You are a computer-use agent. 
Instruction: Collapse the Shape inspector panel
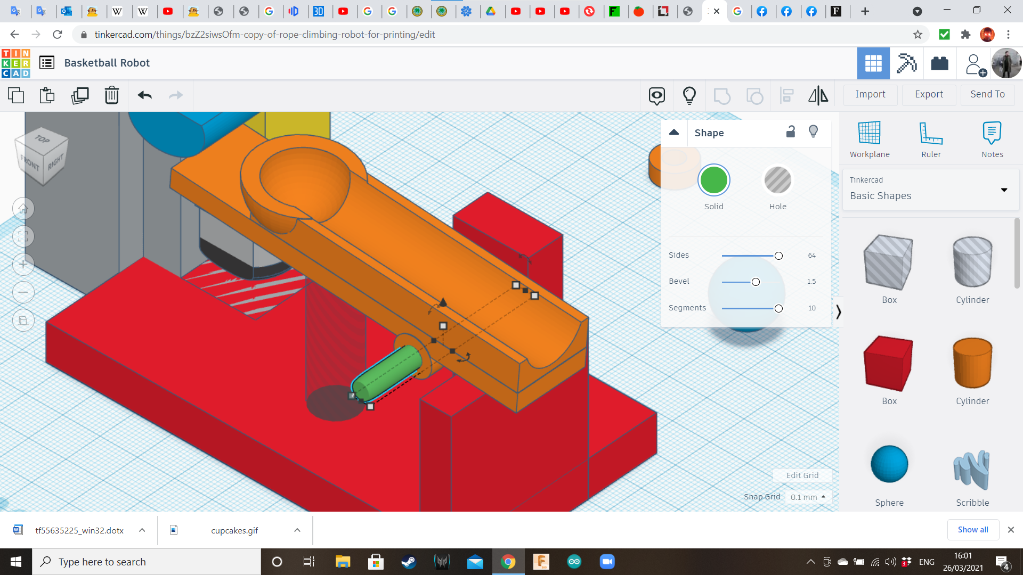coord(674,133)
